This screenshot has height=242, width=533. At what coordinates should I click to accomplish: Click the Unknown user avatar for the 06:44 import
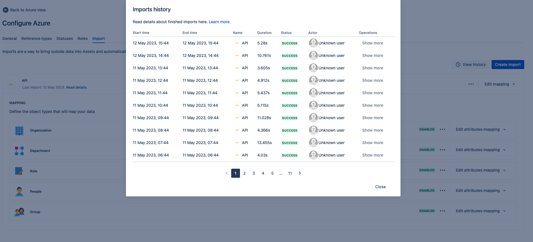pyautogui.click(x=313, y=155)
